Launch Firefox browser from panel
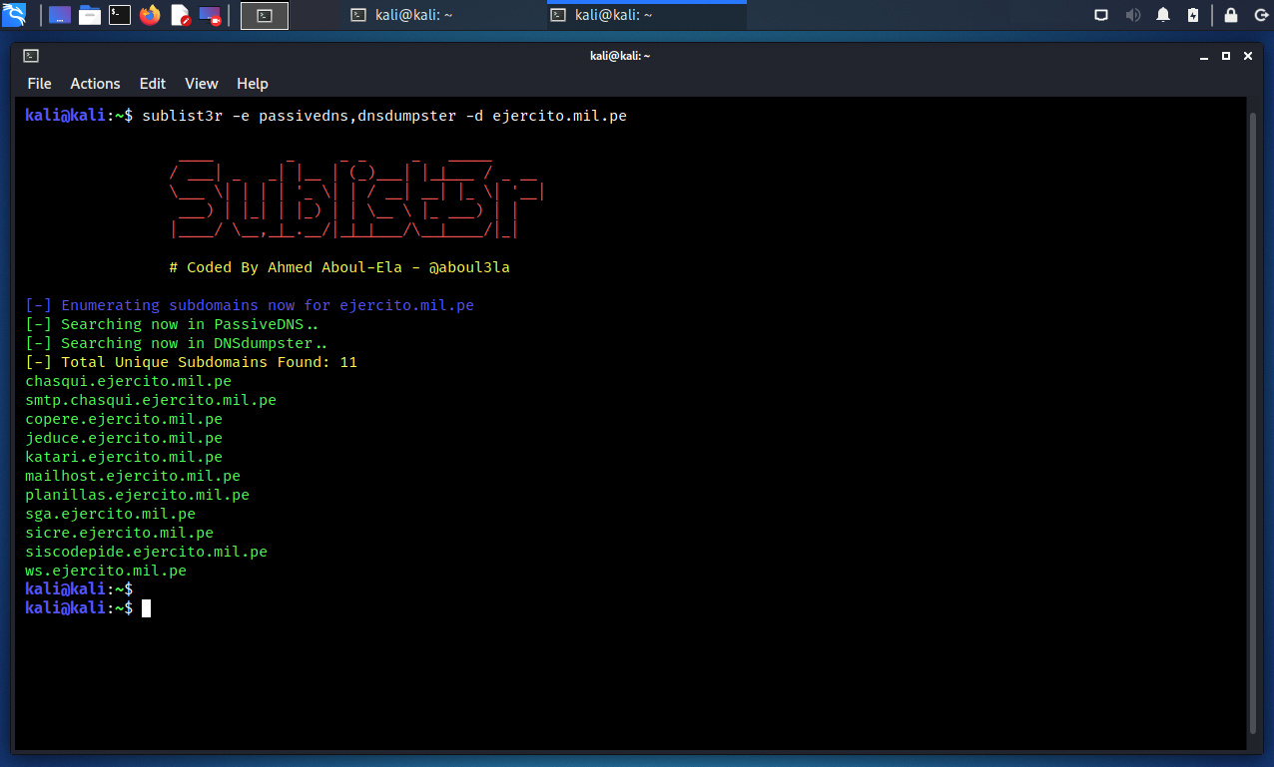The width and height of the screenshot is (1274, 767). tap(150, 15)
